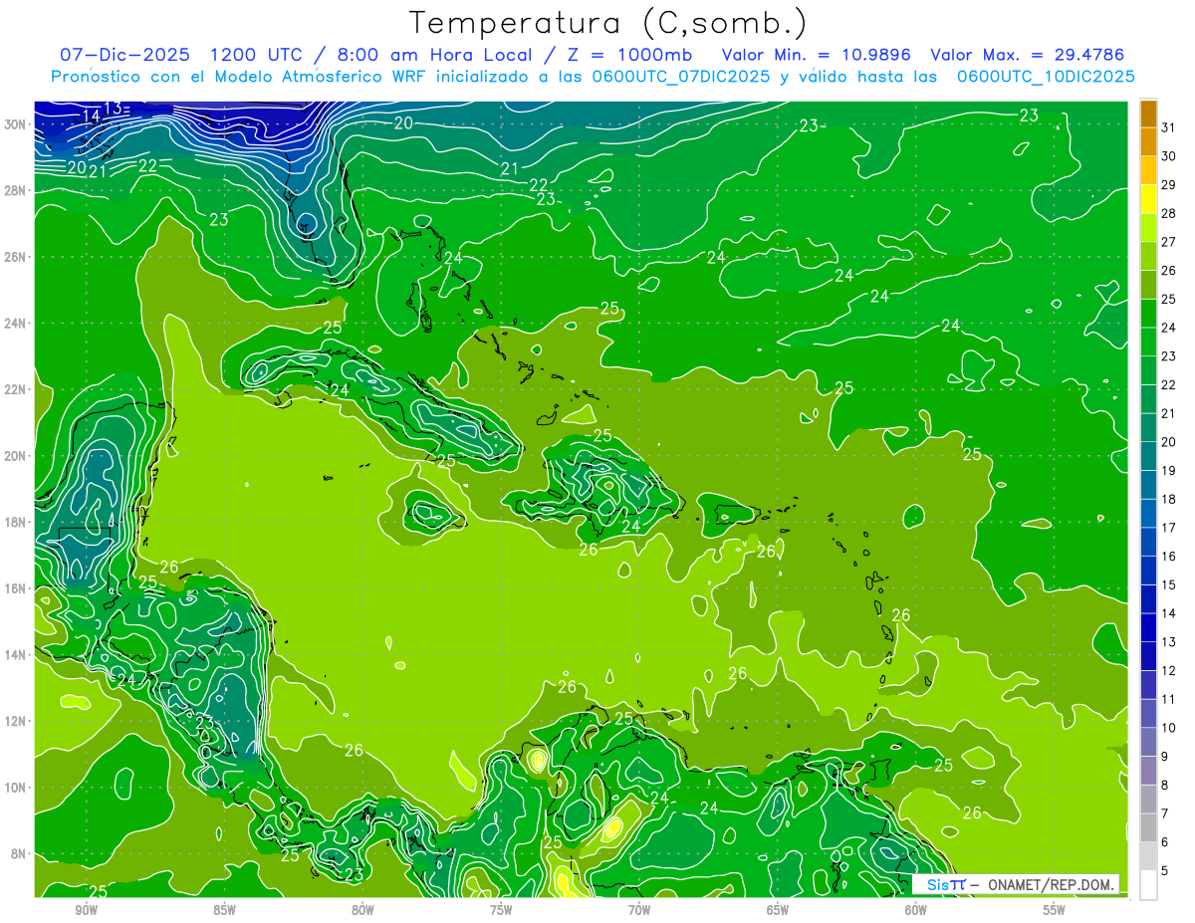The height and width of the screenshot is (923, 1195).
Task: Click the contour label '13' near top-left
Action: click(113, 108)
